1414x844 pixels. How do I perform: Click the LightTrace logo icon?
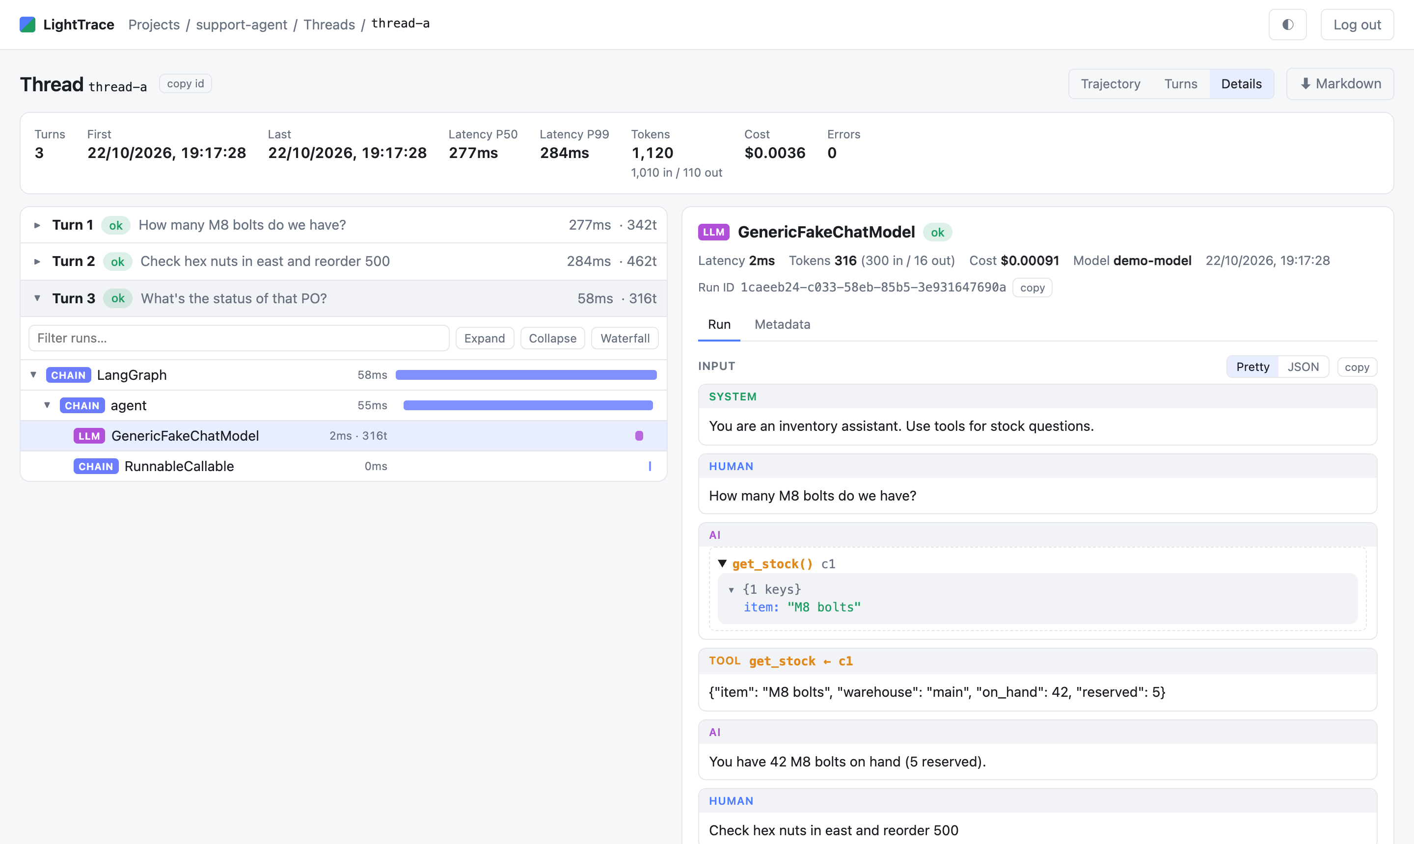[27, 25]
